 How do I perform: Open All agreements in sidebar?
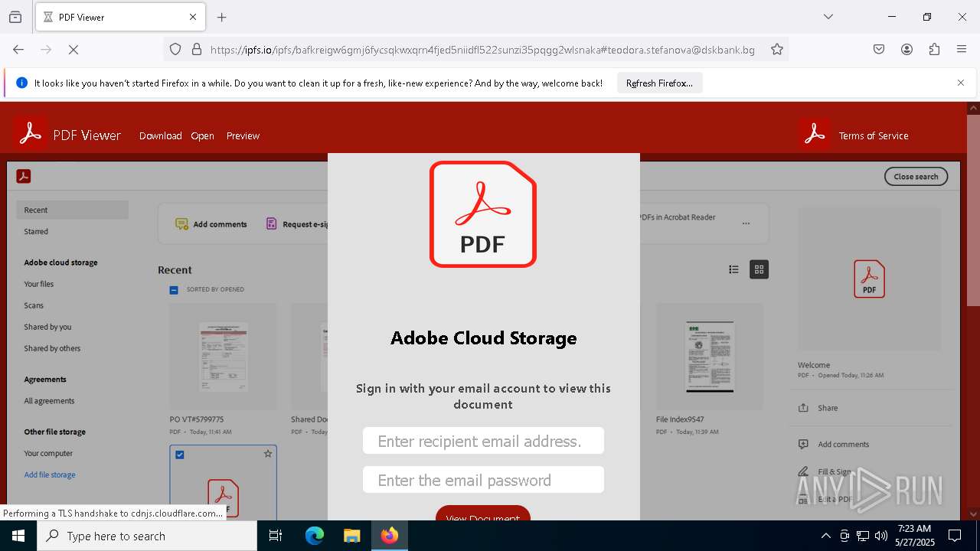(49, 401)
